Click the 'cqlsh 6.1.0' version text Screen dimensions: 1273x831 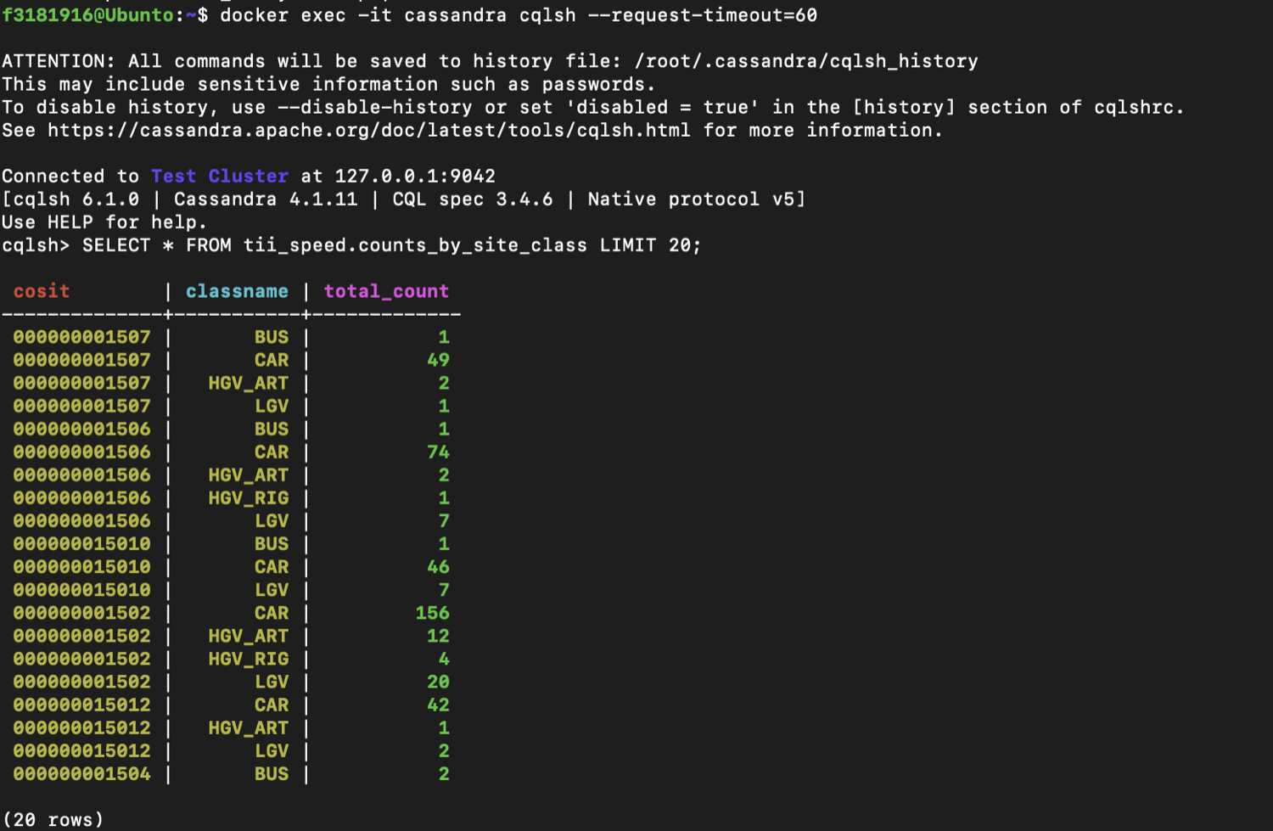pyautogui.click(x=76, y=199)
